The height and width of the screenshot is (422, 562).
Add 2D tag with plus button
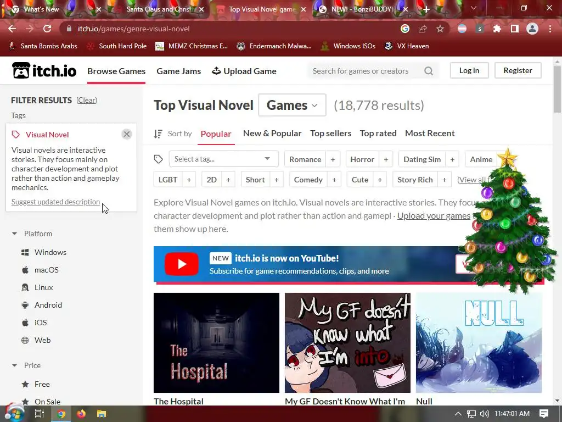(228, 180)
